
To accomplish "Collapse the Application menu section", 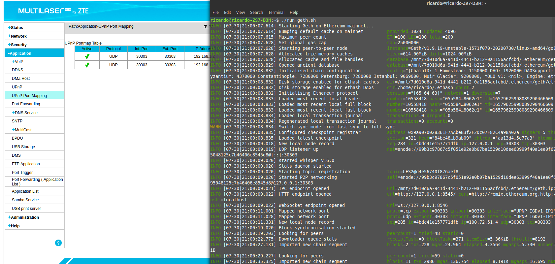I will (x=34, y=53).
